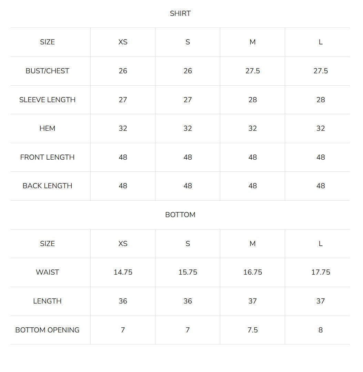Screen dimensions: 363x372
Task: Click the FRONT LENGTH row label
Action: point(47,157)
